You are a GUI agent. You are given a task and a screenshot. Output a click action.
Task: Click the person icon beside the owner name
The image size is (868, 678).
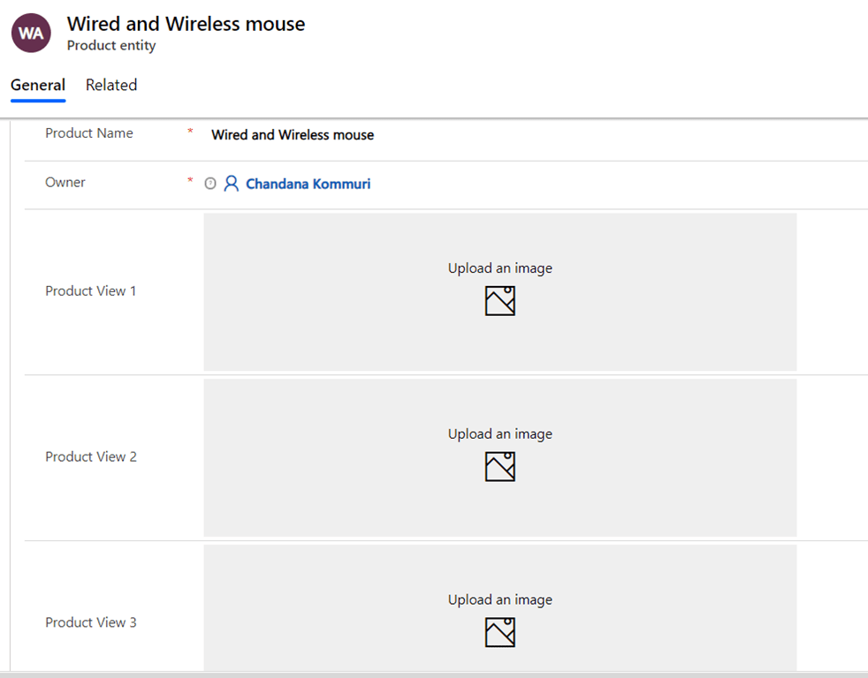pos(232,184)
